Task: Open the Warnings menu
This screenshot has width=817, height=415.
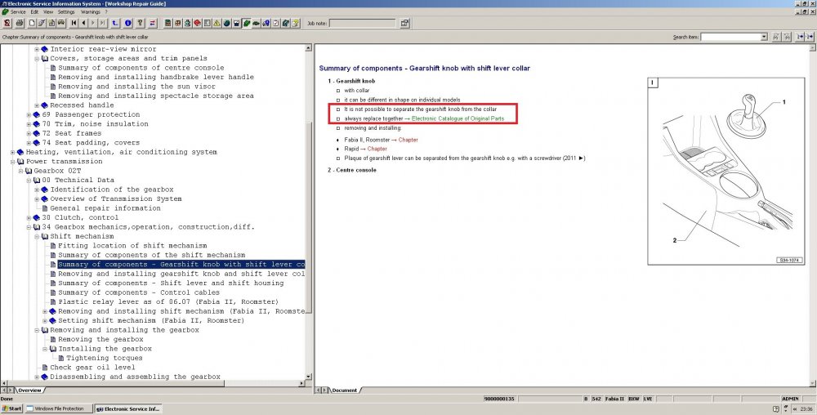Action: pos(91,11)
